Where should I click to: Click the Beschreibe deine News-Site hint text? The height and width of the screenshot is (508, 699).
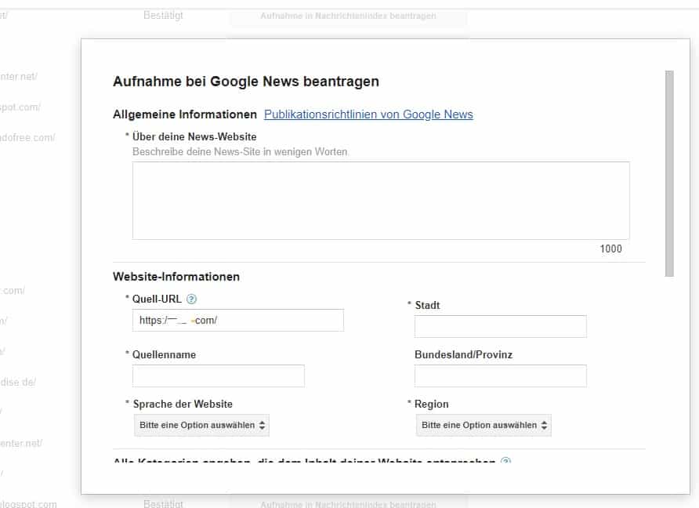point(240,151)
